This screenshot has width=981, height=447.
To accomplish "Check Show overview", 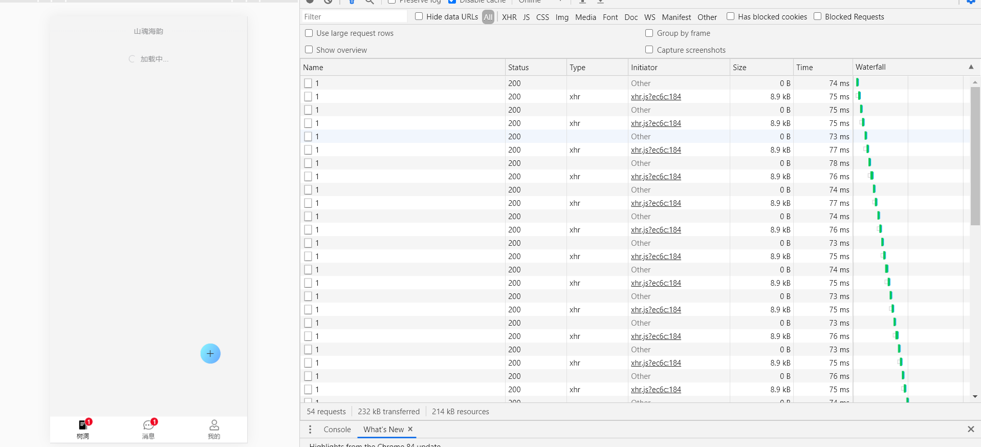I will click(309, 50).
